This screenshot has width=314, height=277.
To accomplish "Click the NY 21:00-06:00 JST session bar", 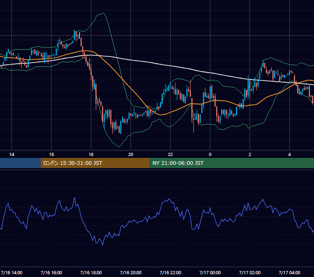I will pos(232,163).
